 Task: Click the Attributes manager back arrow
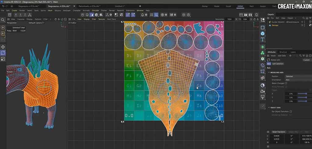[x=290, y=56]
